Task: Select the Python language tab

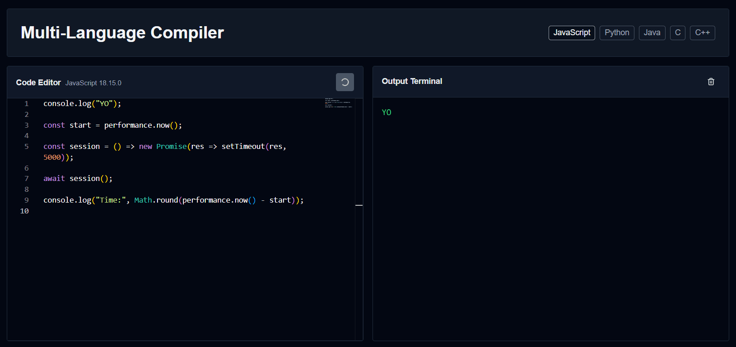Action: pos(617,33)
